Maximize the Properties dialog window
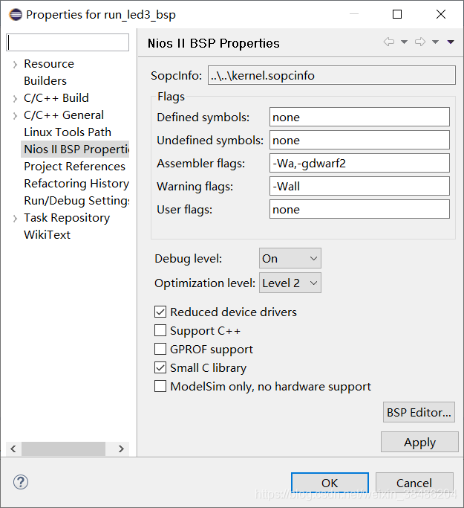 coord(397,14)
